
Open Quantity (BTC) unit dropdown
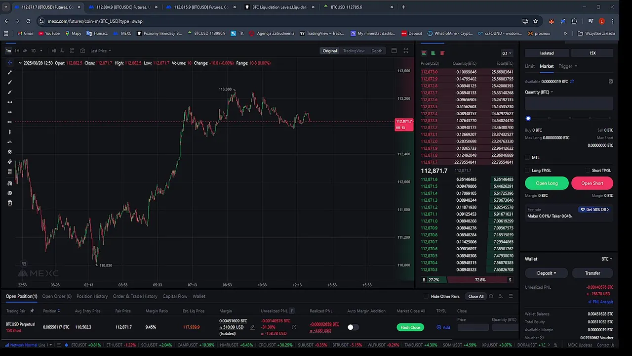539,92
